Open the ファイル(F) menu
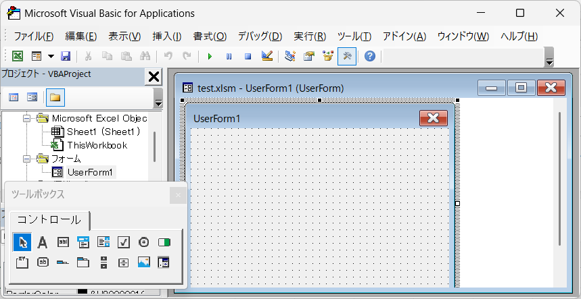The width and height of the screenshot is (581, 299). pos(34,36)
